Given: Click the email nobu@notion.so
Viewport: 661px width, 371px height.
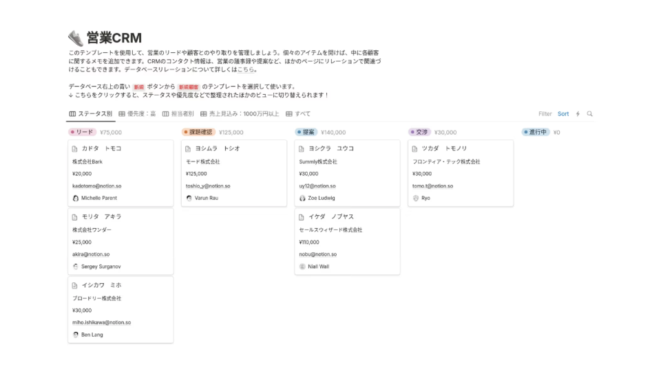Looking at the screenshot, I should point(318,254).
